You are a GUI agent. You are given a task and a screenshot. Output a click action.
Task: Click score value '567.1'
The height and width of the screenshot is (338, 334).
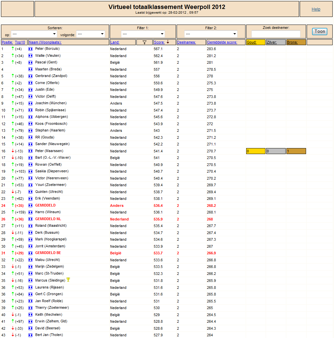[158, 49]
